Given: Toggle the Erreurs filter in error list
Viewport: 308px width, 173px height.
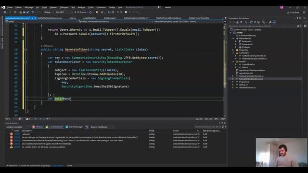Looking at the screenshot, I should click(x=38, y=127).
